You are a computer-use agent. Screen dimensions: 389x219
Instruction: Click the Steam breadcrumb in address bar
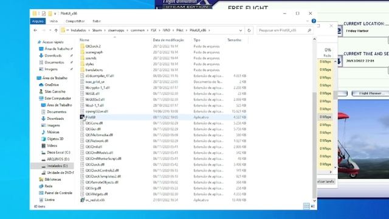97,30
